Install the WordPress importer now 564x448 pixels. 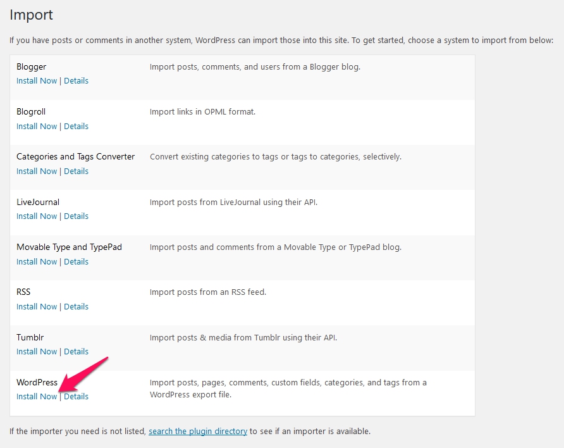pyautogui.click(x=37, y=397)
